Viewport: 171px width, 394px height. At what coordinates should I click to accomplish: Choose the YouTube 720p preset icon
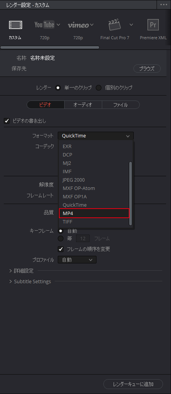[x=44, y=25]
